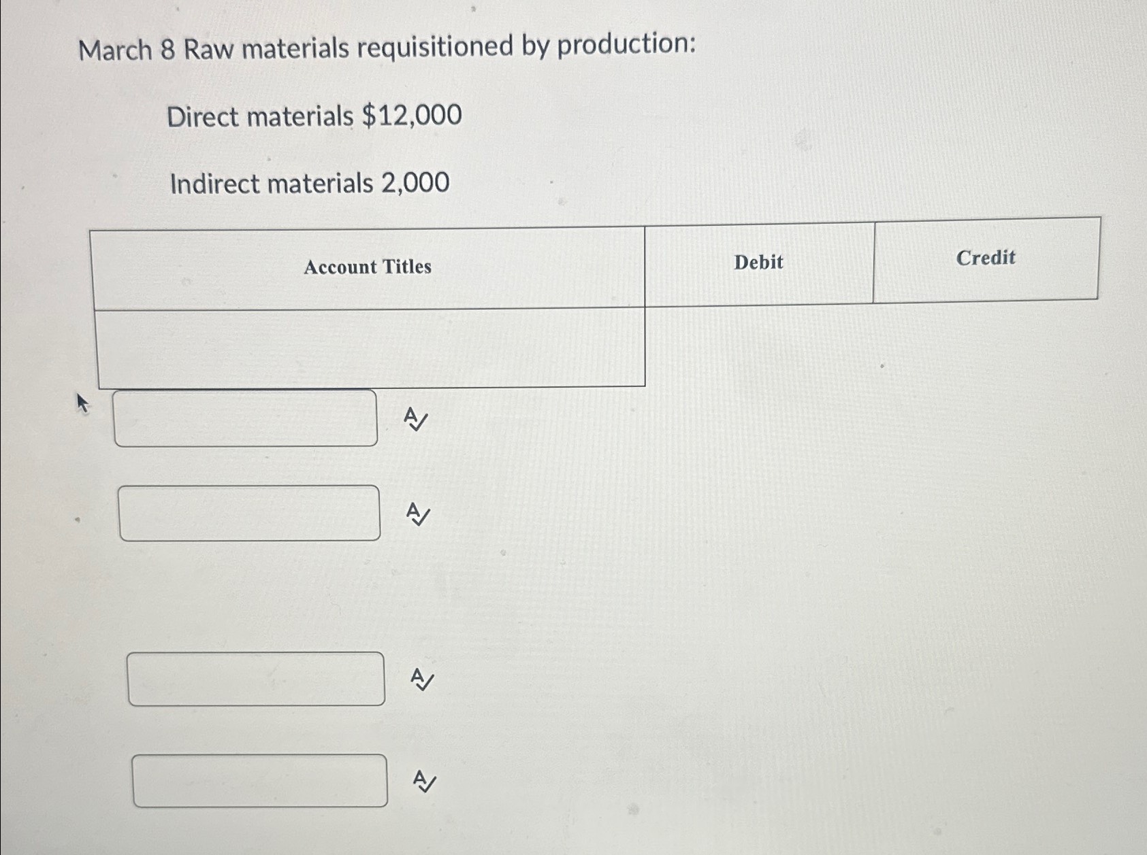The height and width of the screenshot is (855, 1147).
Task: Click the first account title input box
Action: pyautogui.click(x=246, y=417)
